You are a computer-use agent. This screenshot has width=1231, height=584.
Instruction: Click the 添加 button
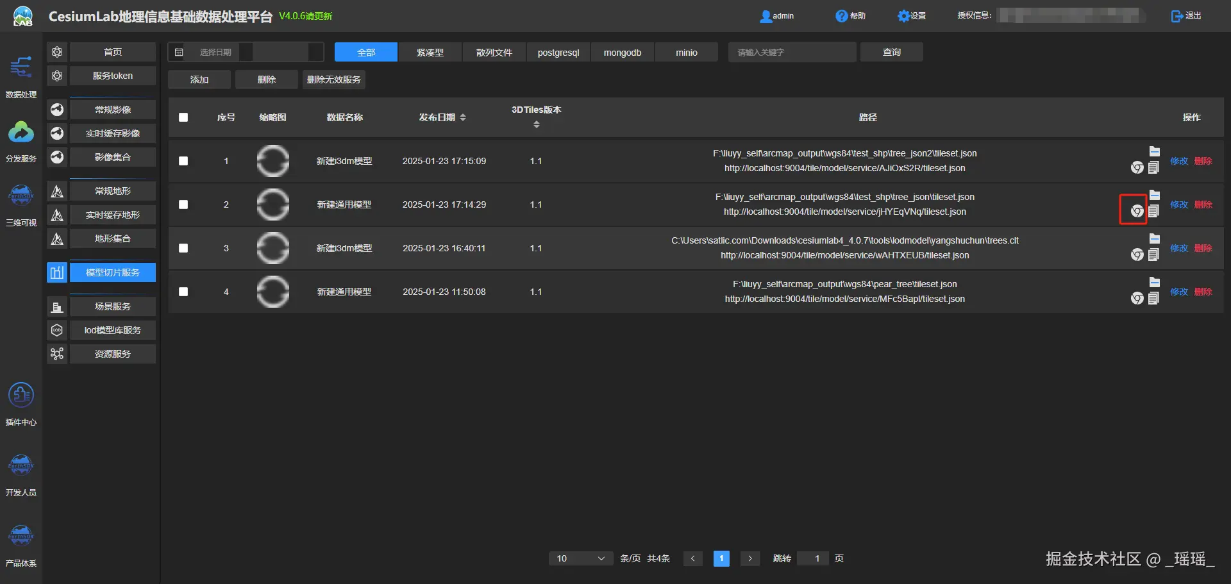(199, 79)
